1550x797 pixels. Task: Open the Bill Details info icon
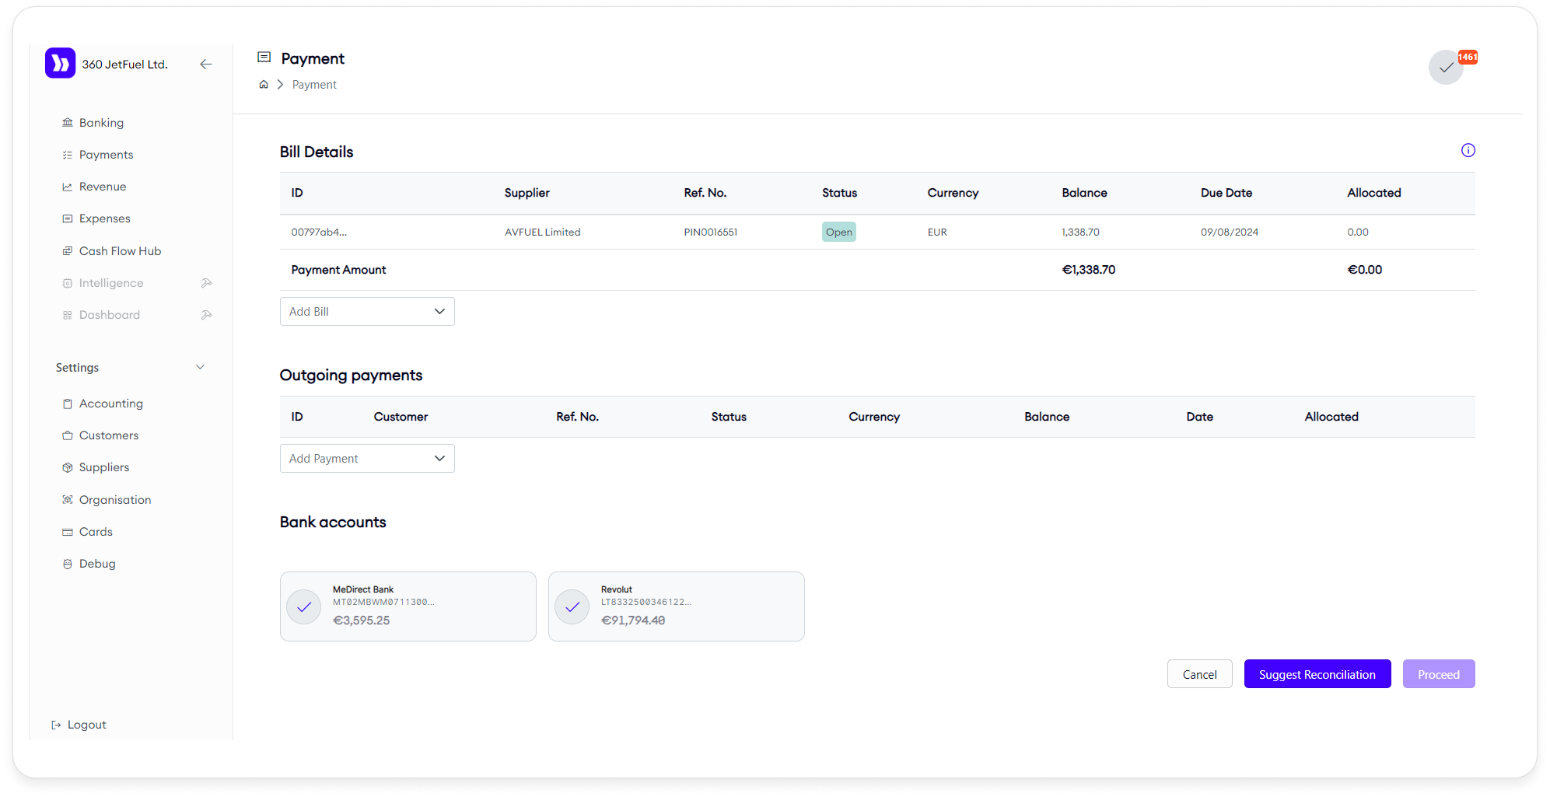point(1468,150)
